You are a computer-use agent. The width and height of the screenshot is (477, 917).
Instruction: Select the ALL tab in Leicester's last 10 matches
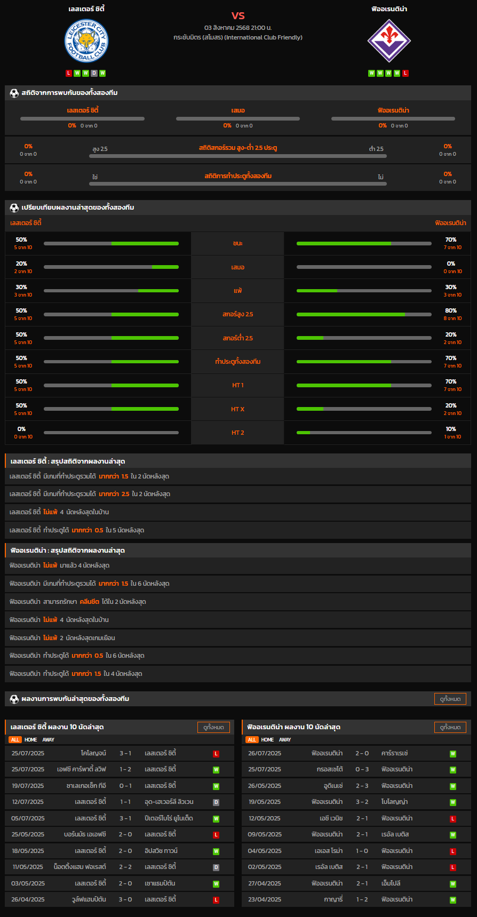point(15,740)
